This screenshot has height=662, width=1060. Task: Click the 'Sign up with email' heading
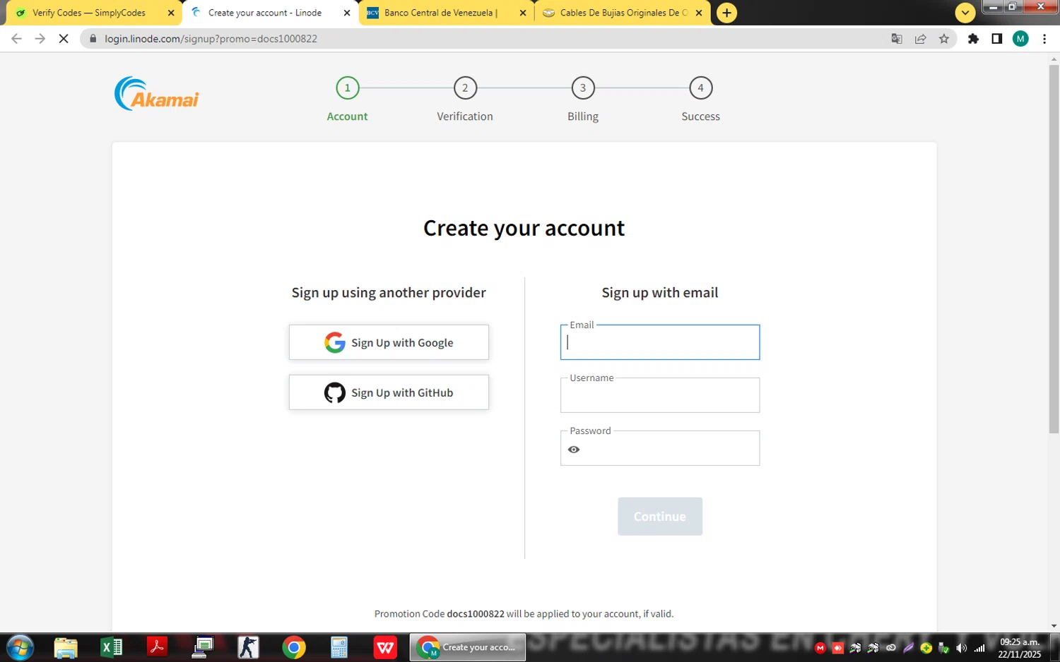[660, 293]
